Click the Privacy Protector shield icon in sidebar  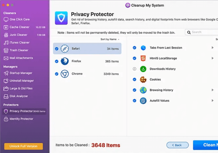[x=6, y=111]
